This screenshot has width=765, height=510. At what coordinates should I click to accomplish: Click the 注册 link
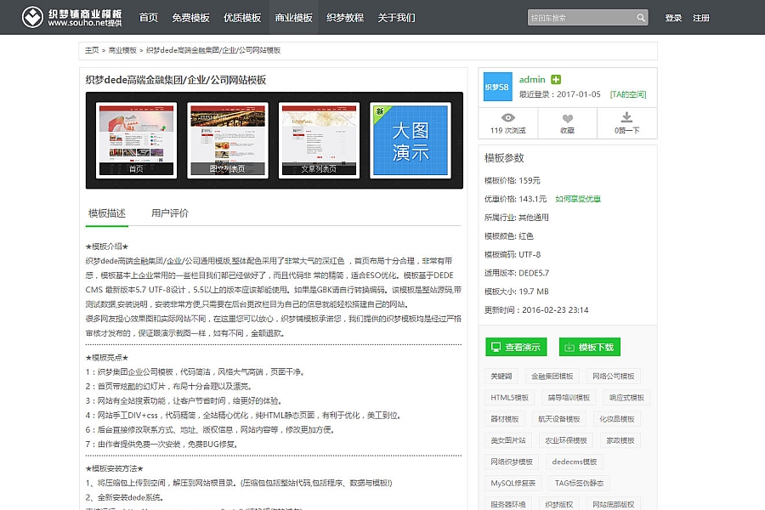(701, 18)
